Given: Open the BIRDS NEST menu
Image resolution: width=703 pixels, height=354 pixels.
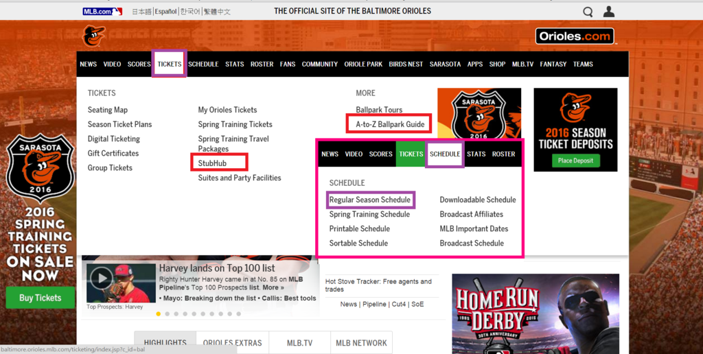Looking at the screenshot, I should (406, 64).
